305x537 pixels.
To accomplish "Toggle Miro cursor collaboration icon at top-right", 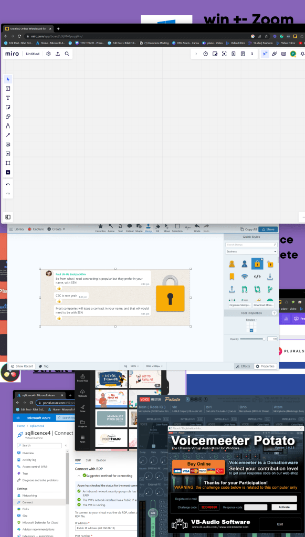I will click(x=265, y=54).
